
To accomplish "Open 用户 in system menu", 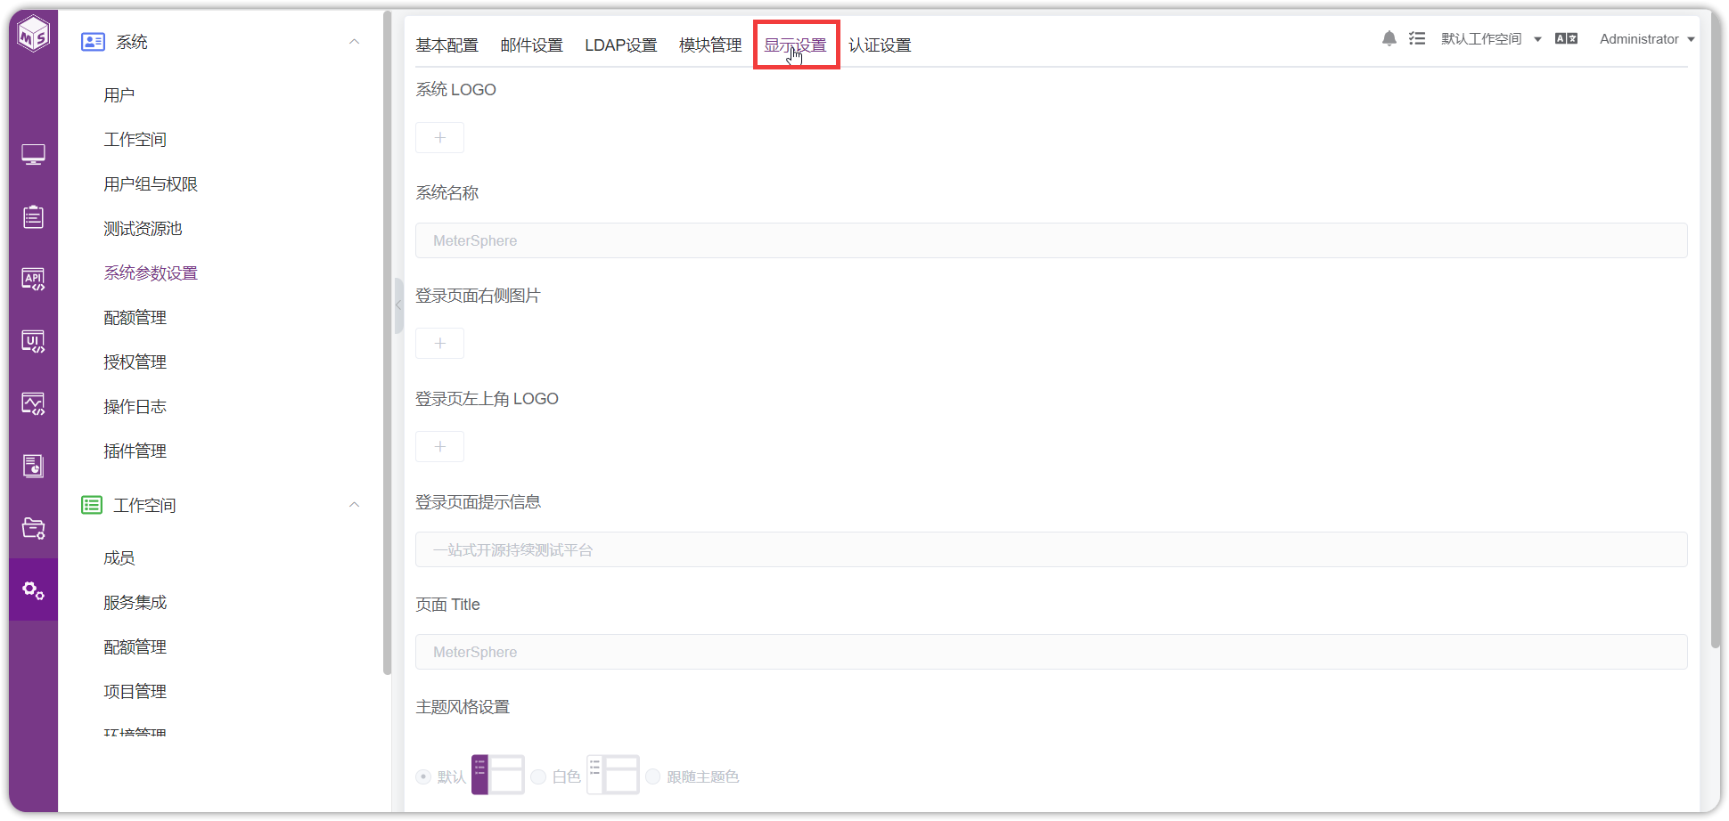I will click(119, 95).
